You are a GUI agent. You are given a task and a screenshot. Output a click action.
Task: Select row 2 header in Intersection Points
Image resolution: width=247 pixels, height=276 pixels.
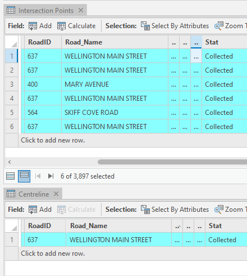coord(12,70)
